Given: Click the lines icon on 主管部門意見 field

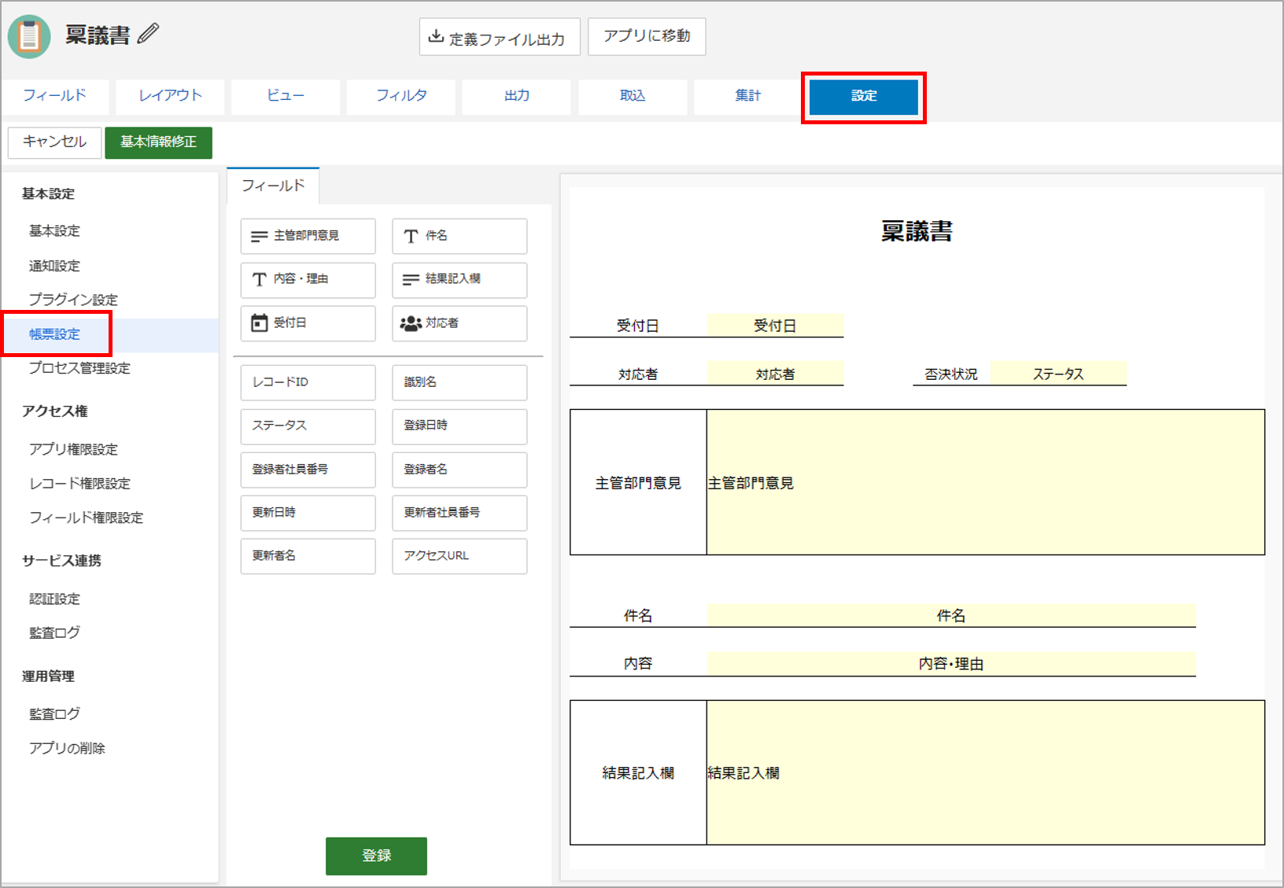Looking at the screenshot, I should [x=259, y=236].
